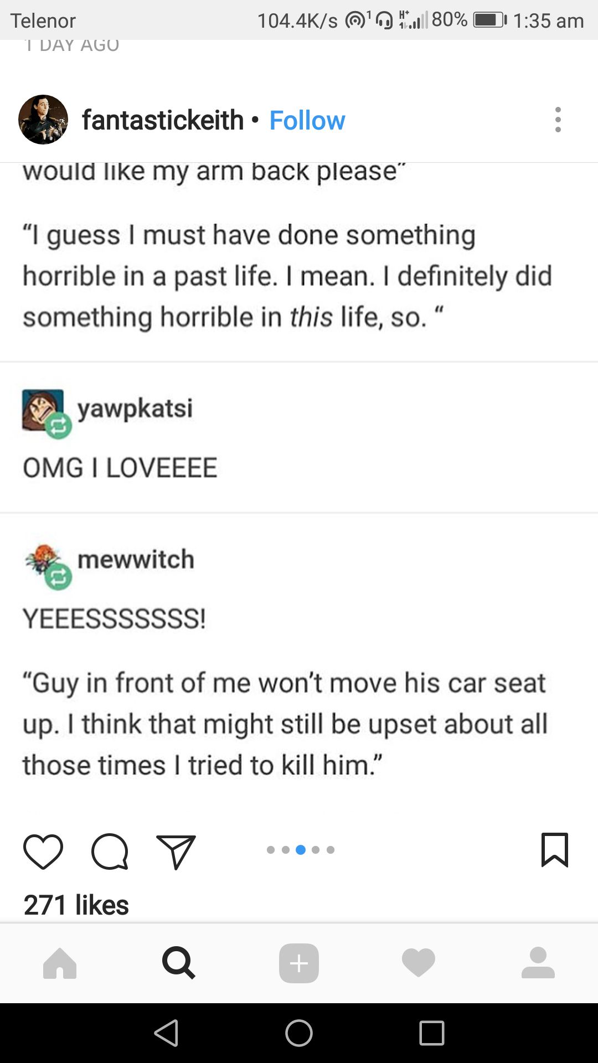
Task: Open the fantastickeith username link
Action: click(x=163, y=120)
